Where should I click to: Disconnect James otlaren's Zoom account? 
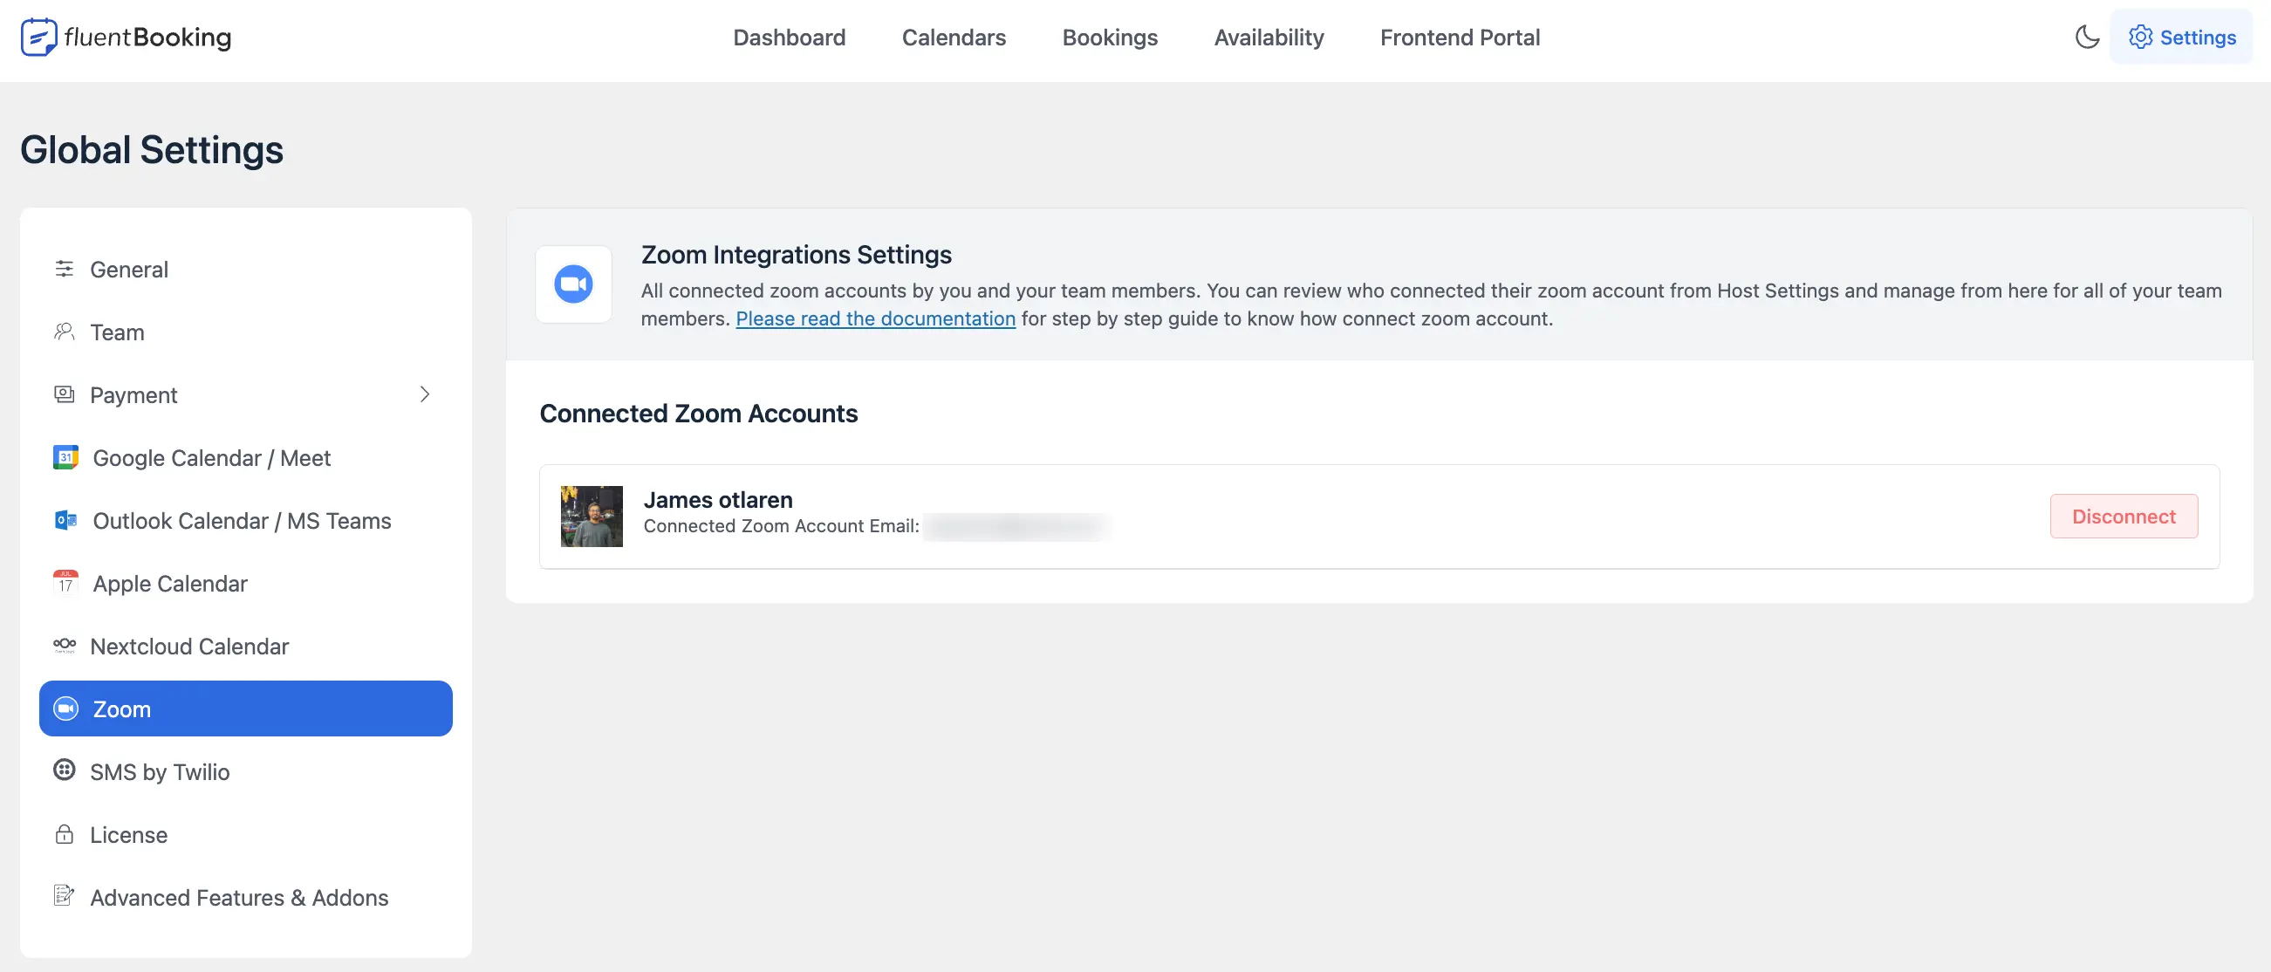tap(2123, 516)
